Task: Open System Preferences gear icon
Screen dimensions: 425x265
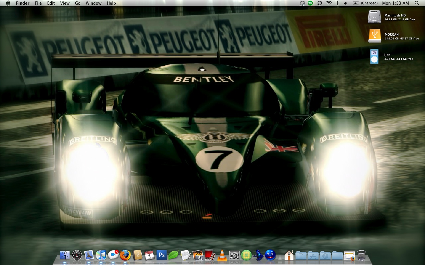Action: (x=234, y=255)
